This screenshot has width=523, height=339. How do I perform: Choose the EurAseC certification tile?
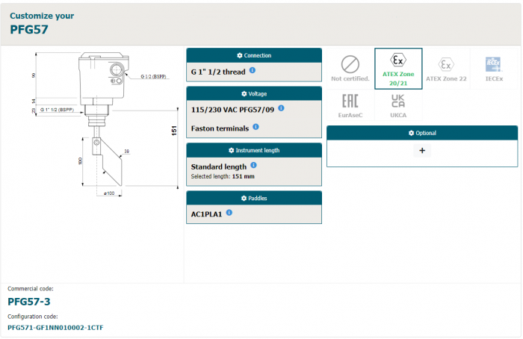pyautogui.click(x=350, y=106)
